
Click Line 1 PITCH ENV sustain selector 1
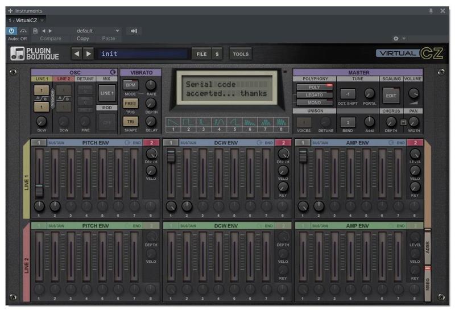[39, 143]
